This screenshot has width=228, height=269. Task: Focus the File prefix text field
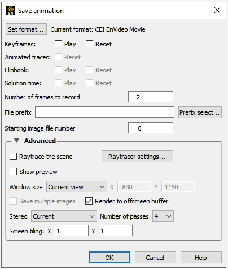(104, 112)
